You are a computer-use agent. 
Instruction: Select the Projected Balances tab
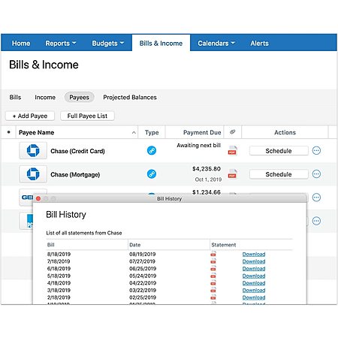point(130,97)
